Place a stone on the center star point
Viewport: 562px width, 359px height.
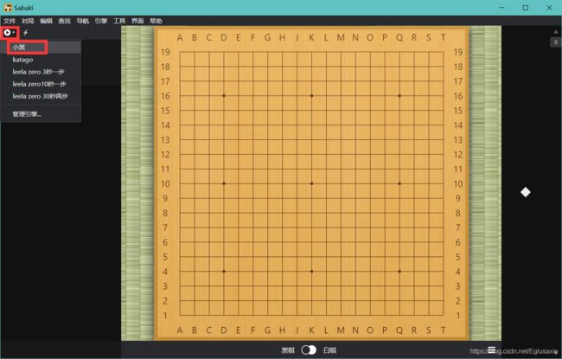pos(311,183)
